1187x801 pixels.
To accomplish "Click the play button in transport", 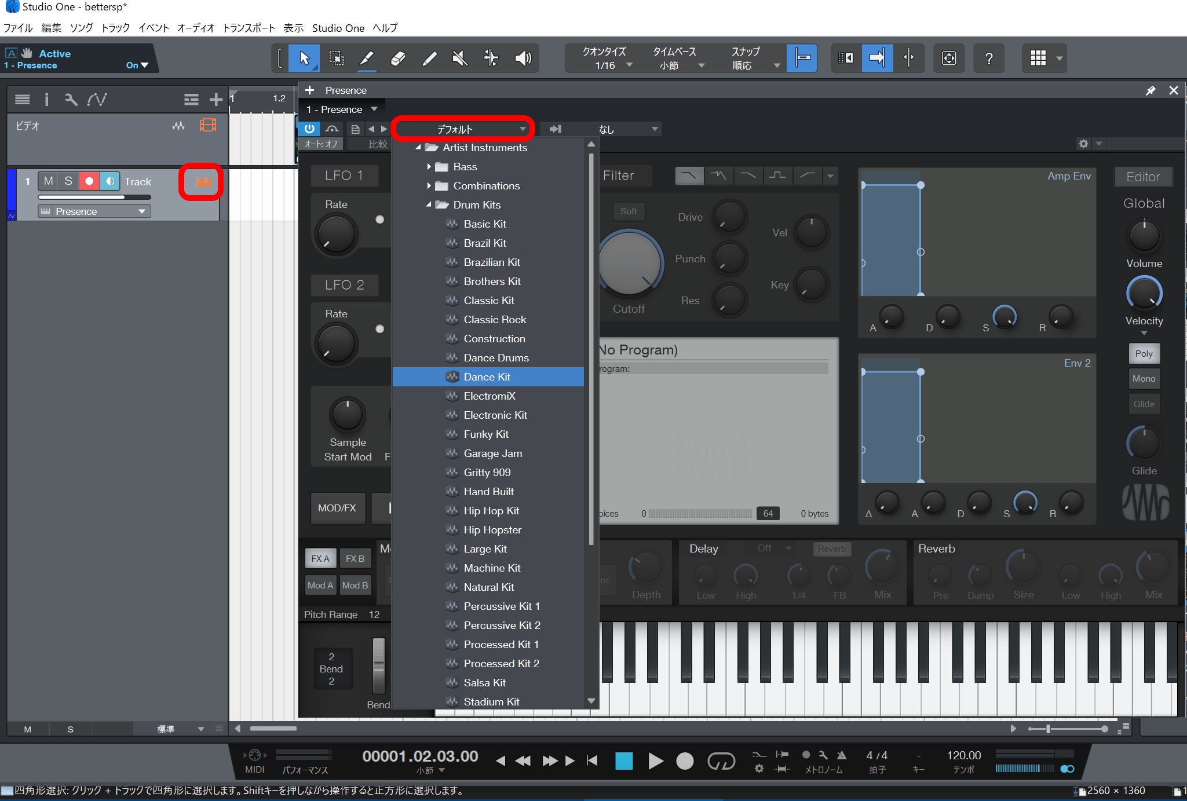I will pos(655,760).
